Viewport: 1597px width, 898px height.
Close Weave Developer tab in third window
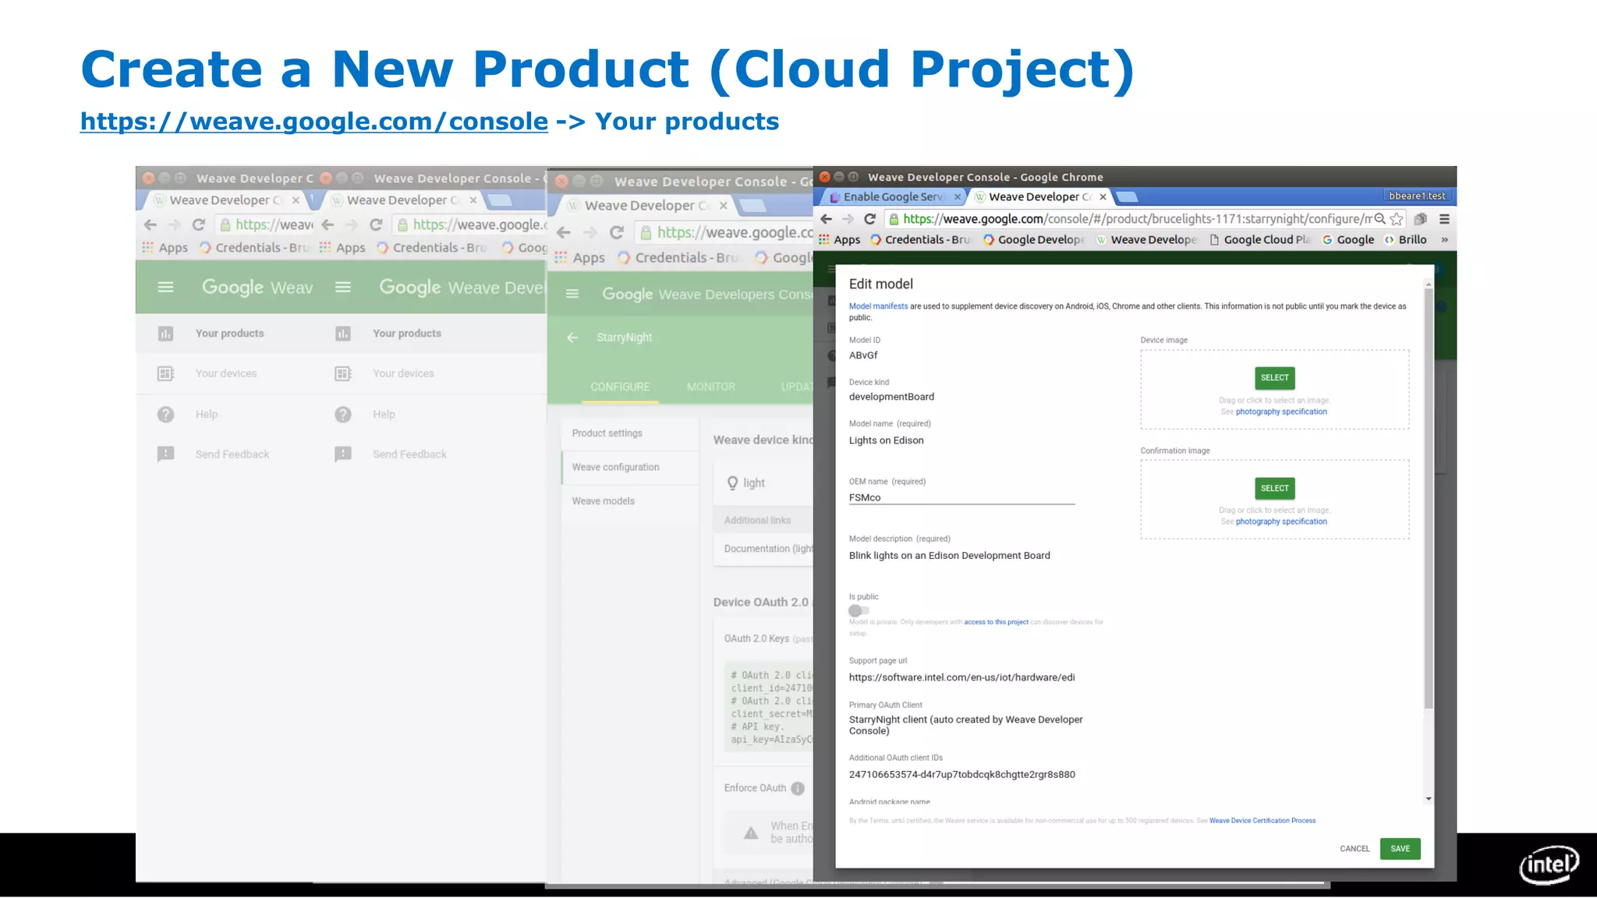tap(724, 206)
